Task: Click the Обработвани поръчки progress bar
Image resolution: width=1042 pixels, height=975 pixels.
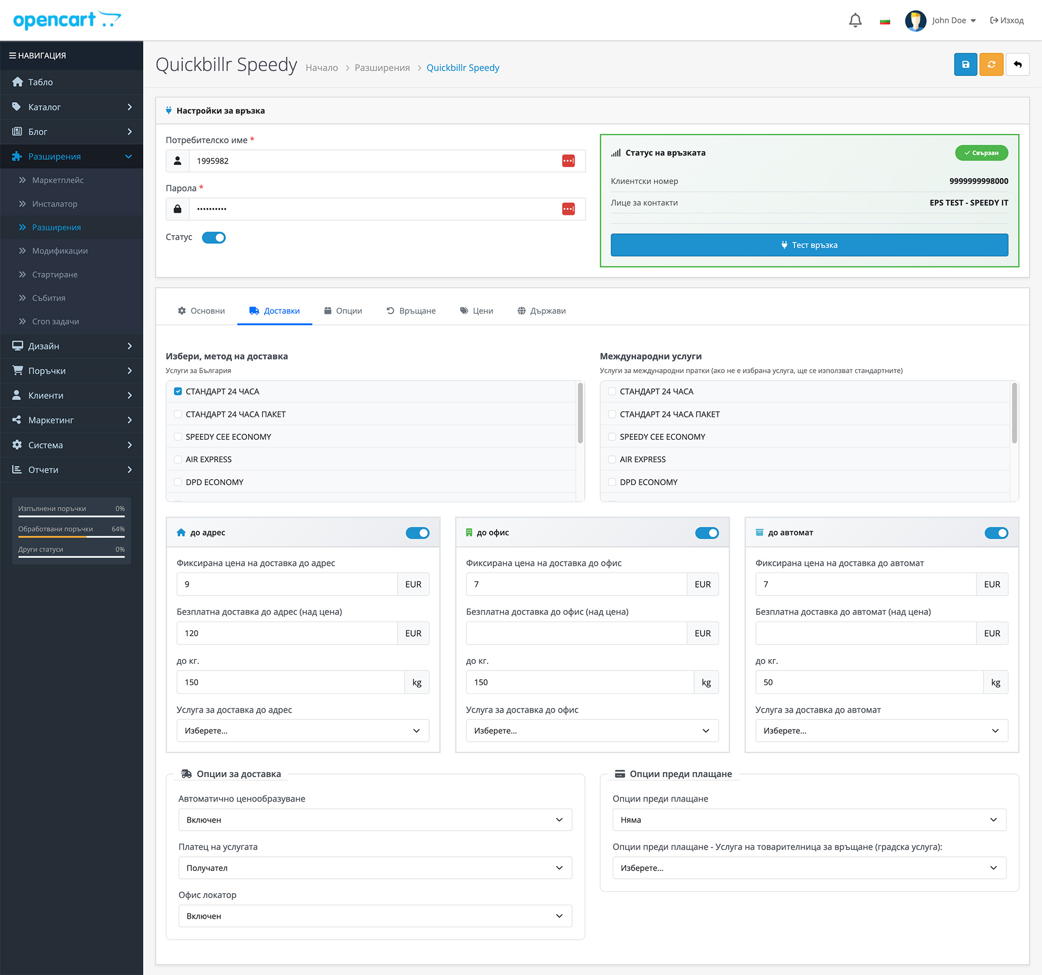Action: click(71, 537)
